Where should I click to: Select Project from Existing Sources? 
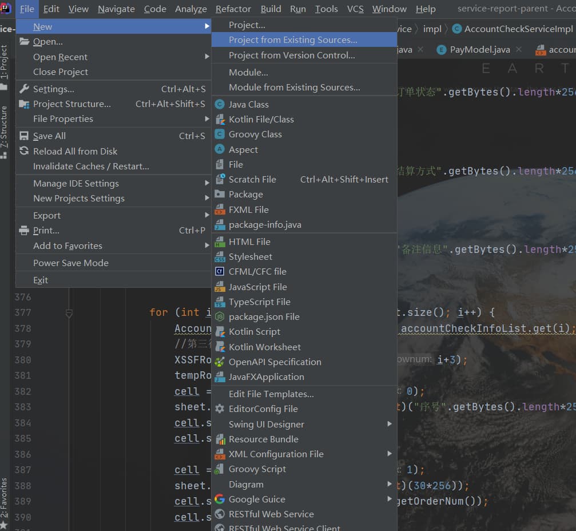[293, 40]
